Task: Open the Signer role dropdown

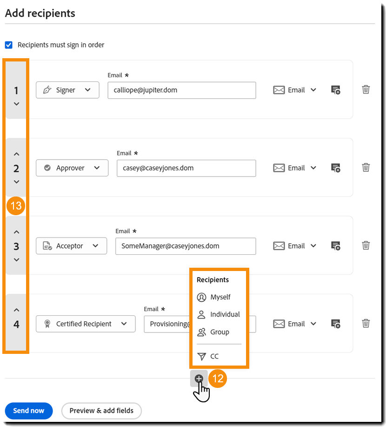Action: pos(67,90)
